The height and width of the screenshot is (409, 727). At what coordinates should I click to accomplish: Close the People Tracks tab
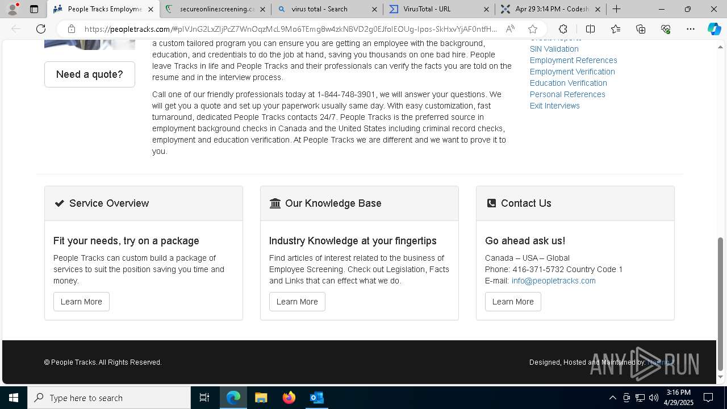click(x=151, y=9)
